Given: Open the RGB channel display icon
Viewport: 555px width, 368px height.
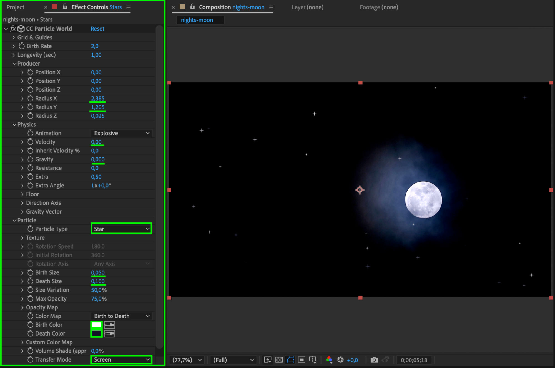Looking at the screenshot, I should 329,360.
